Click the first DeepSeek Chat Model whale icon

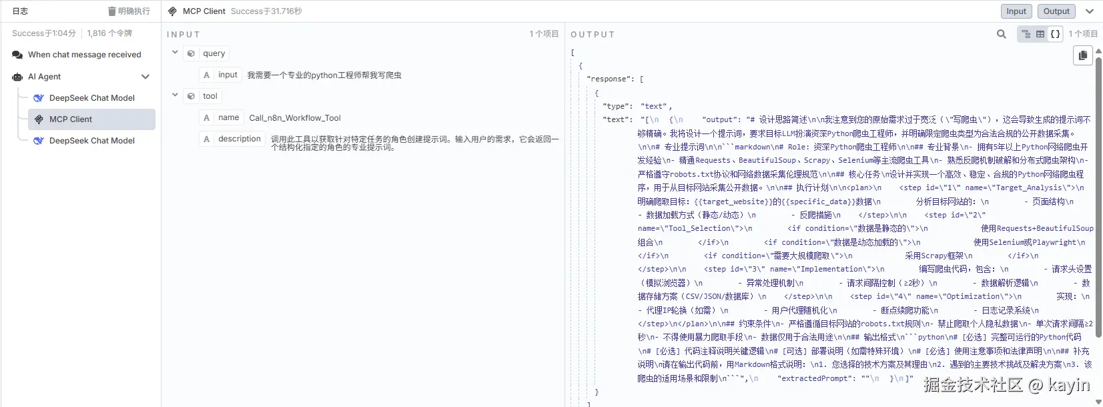point(39,98)
